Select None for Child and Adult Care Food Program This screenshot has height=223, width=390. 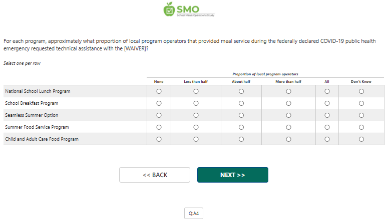159,139
